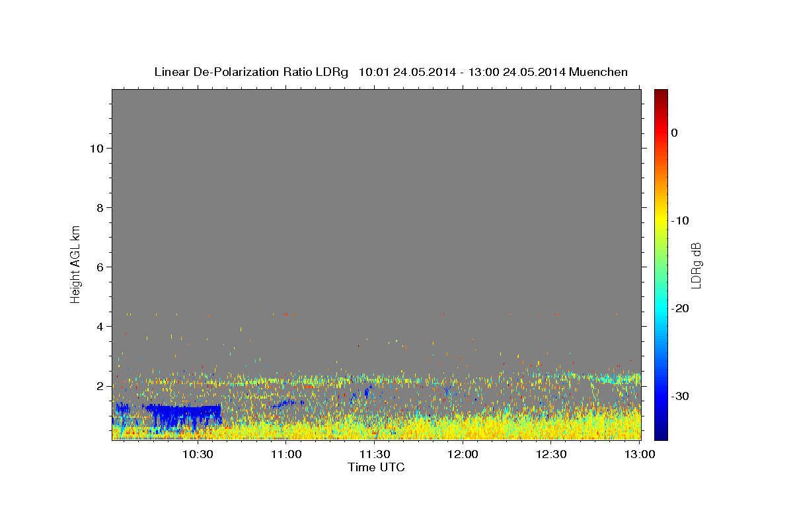Click the 12:30 time tick label
Screen dimensions: 793x528
552,454
